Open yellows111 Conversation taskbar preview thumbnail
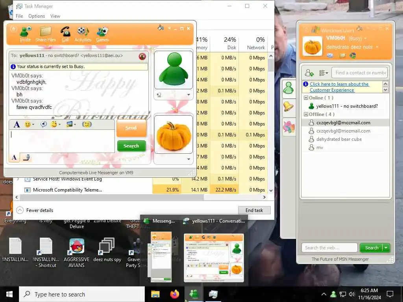Screen dimensions: 403x302 coord(214,258)
